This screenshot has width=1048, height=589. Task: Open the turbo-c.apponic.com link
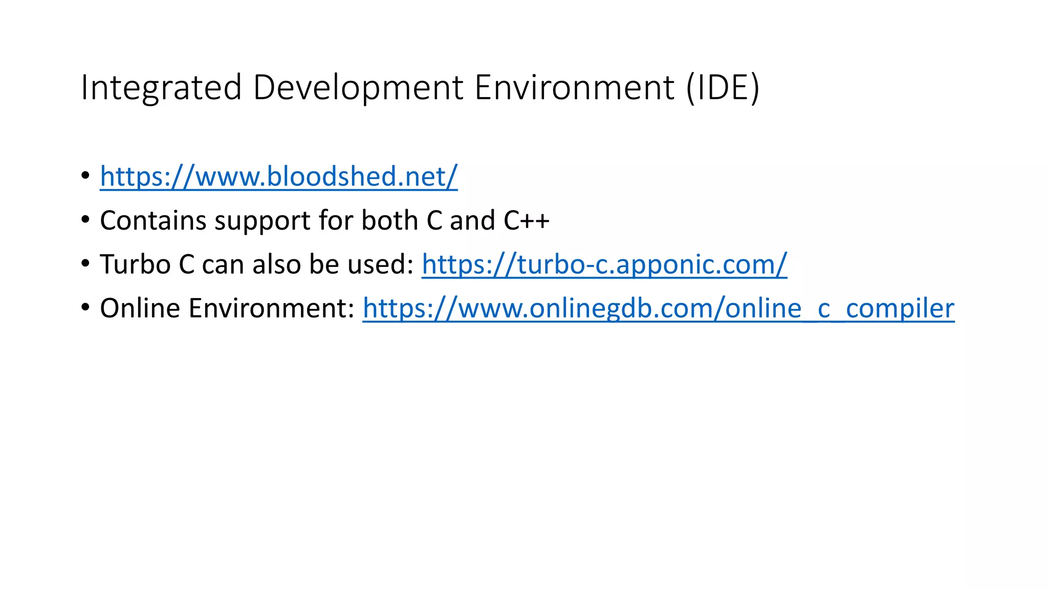click(x=604, y=264)
